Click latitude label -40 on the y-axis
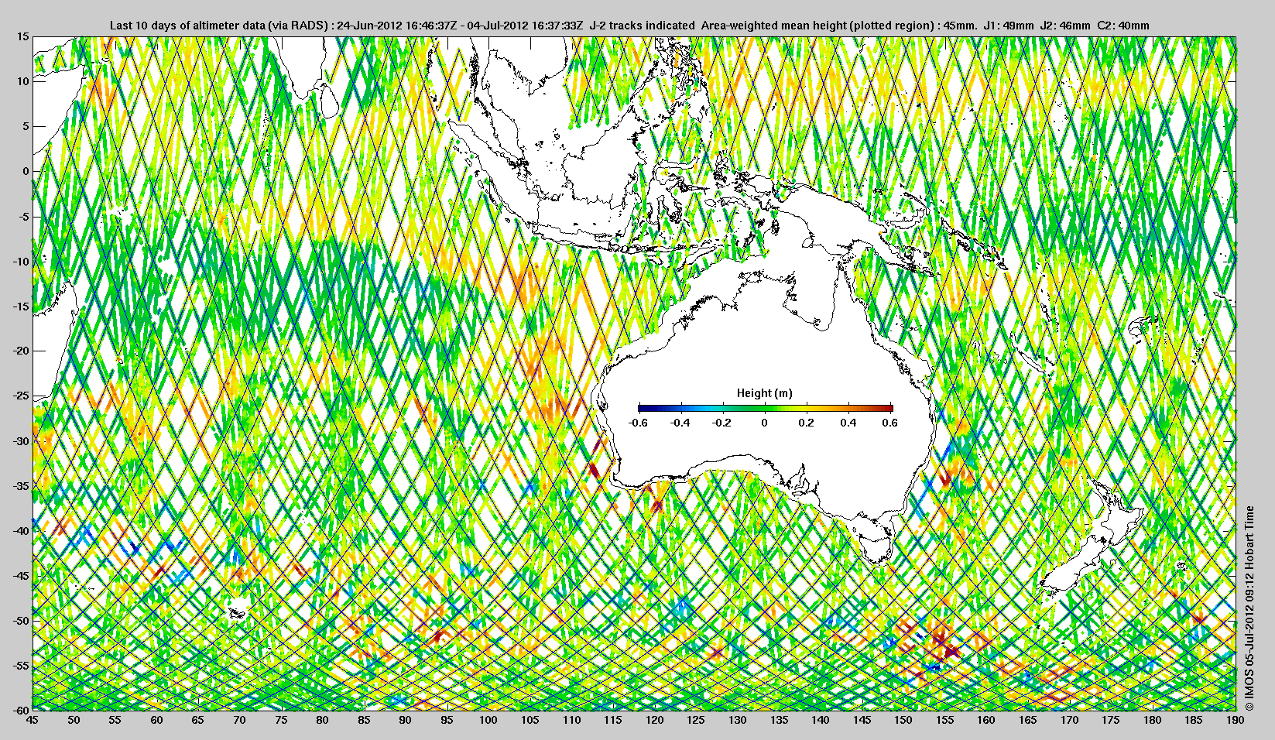Screen dimensions: 1275x740 click(21, 530)
